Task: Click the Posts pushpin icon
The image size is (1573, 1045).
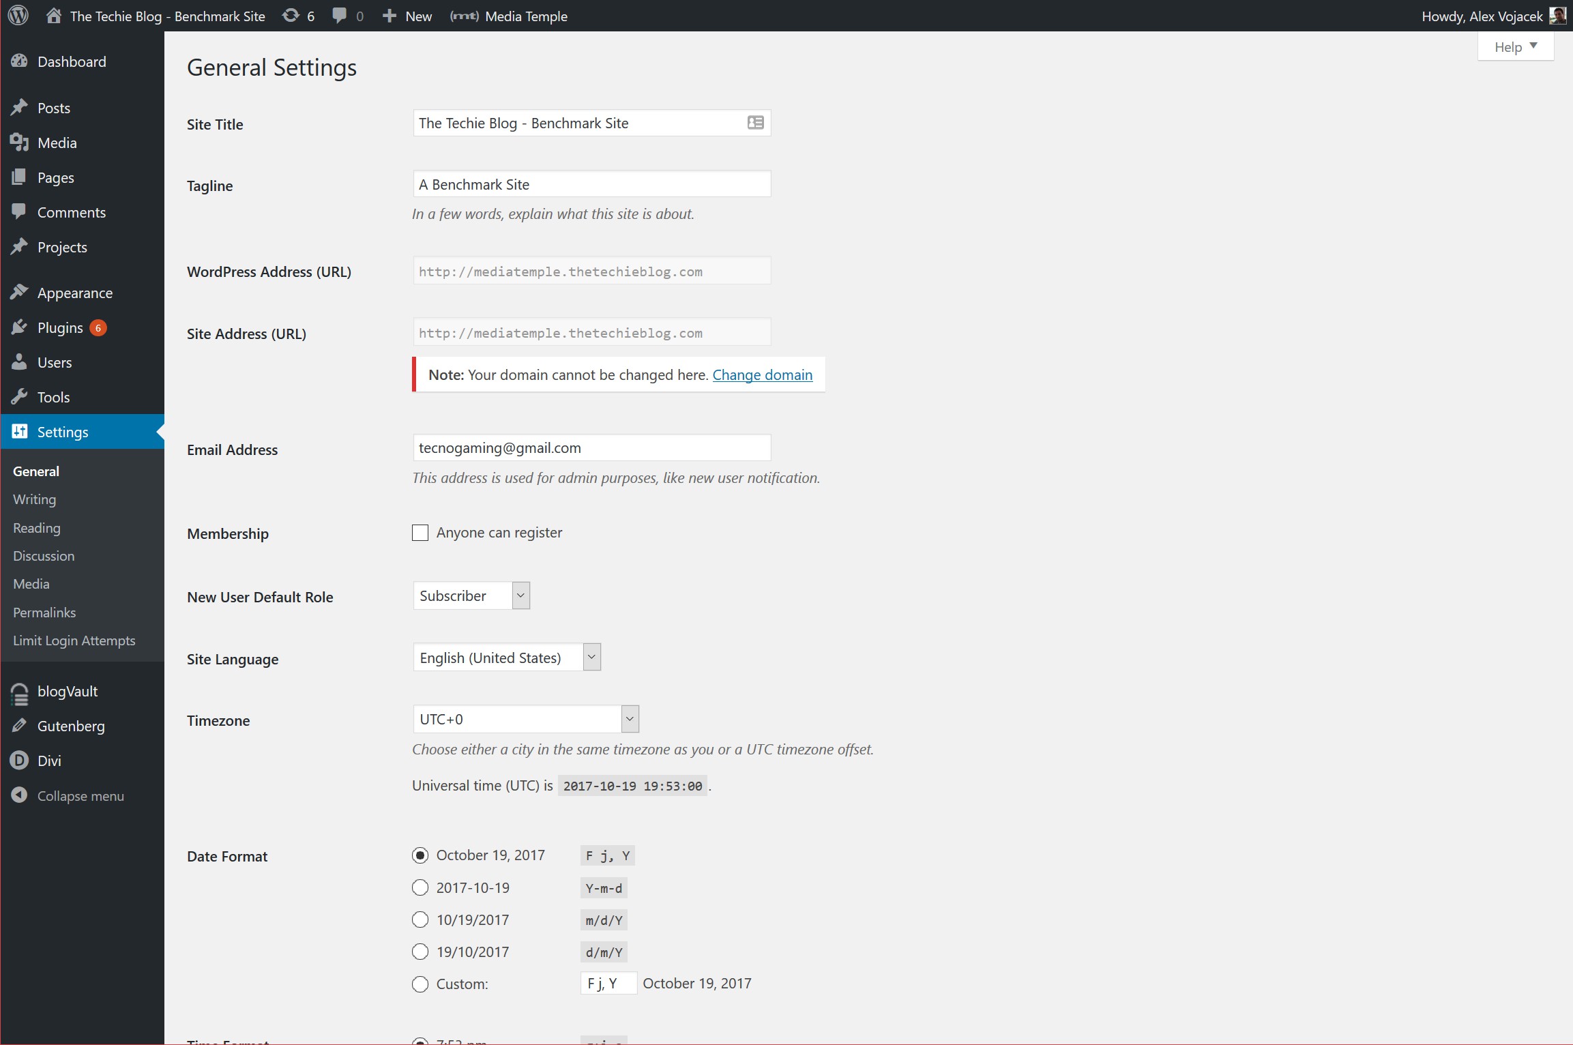Action: coord(19,108)
